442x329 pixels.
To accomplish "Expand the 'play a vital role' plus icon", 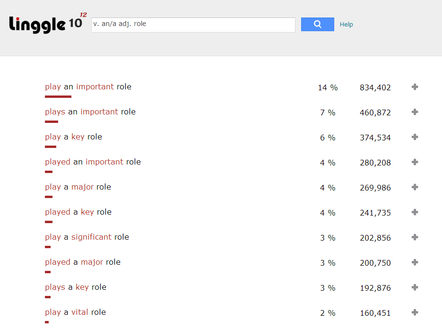I will coord(415,312).
